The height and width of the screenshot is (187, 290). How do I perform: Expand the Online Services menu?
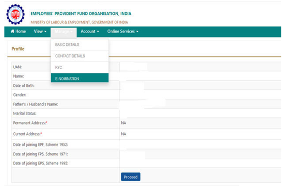[123, 32]
